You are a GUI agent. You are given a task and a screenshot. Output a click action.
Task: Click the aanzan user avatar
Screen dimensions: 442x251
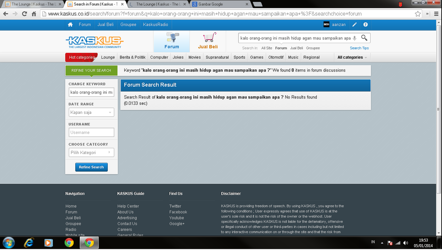pos(326,25)
